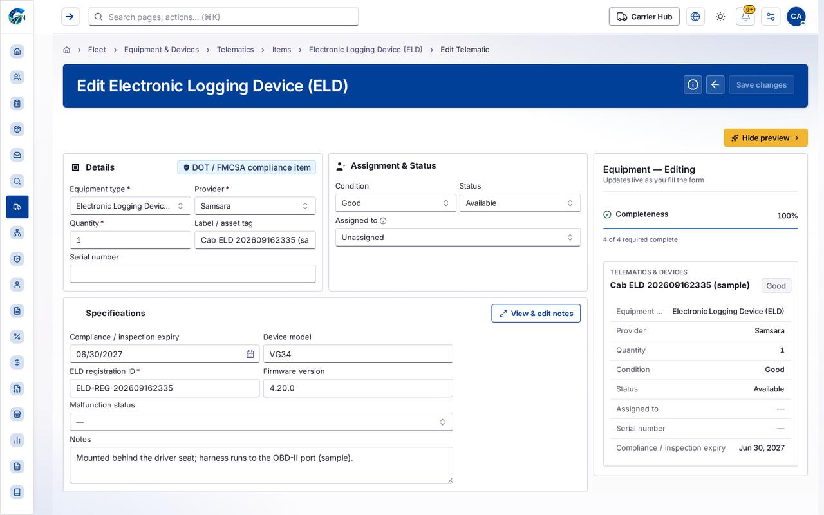Go to Equipment & Devices in the breadcrumb
824x515 pixels.
click(x=162, y=50)
